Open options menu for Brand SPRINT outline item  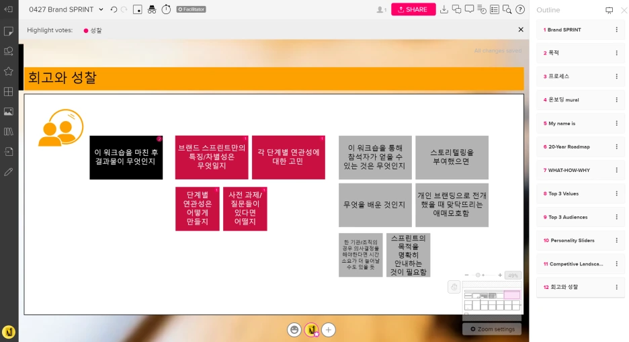coord(616,30)
